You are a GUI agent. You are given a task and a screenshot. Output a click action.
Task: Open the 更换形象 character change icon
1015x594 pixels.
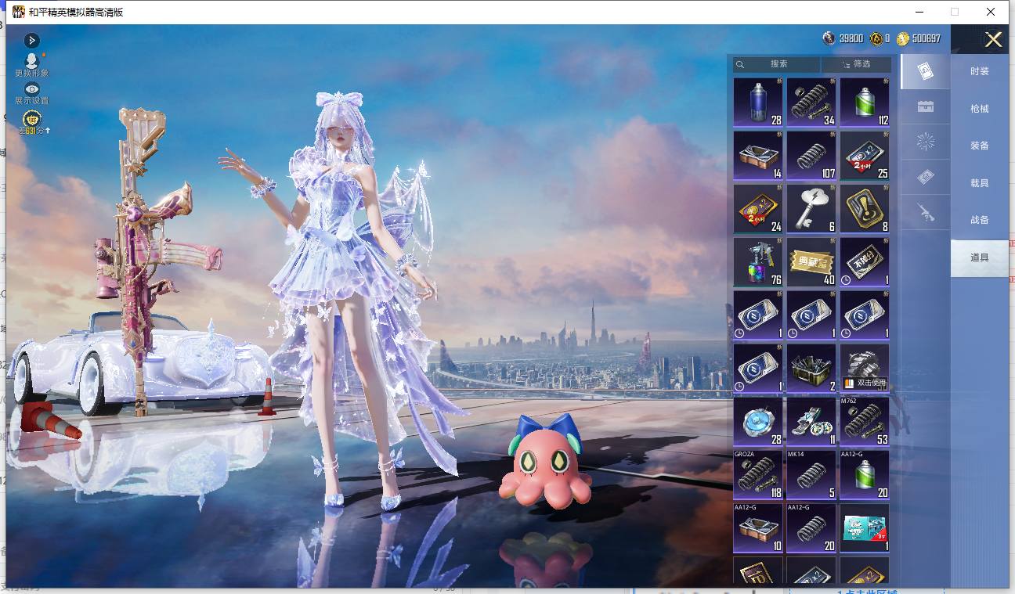pyautogui.click(x=32, y=60)
